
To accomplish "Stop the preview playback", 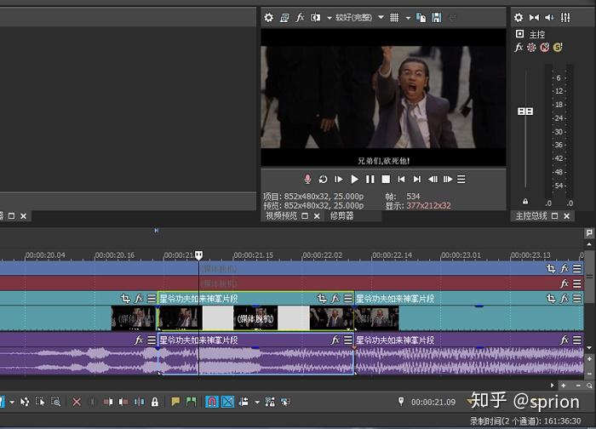I will [x=386, y=179].
